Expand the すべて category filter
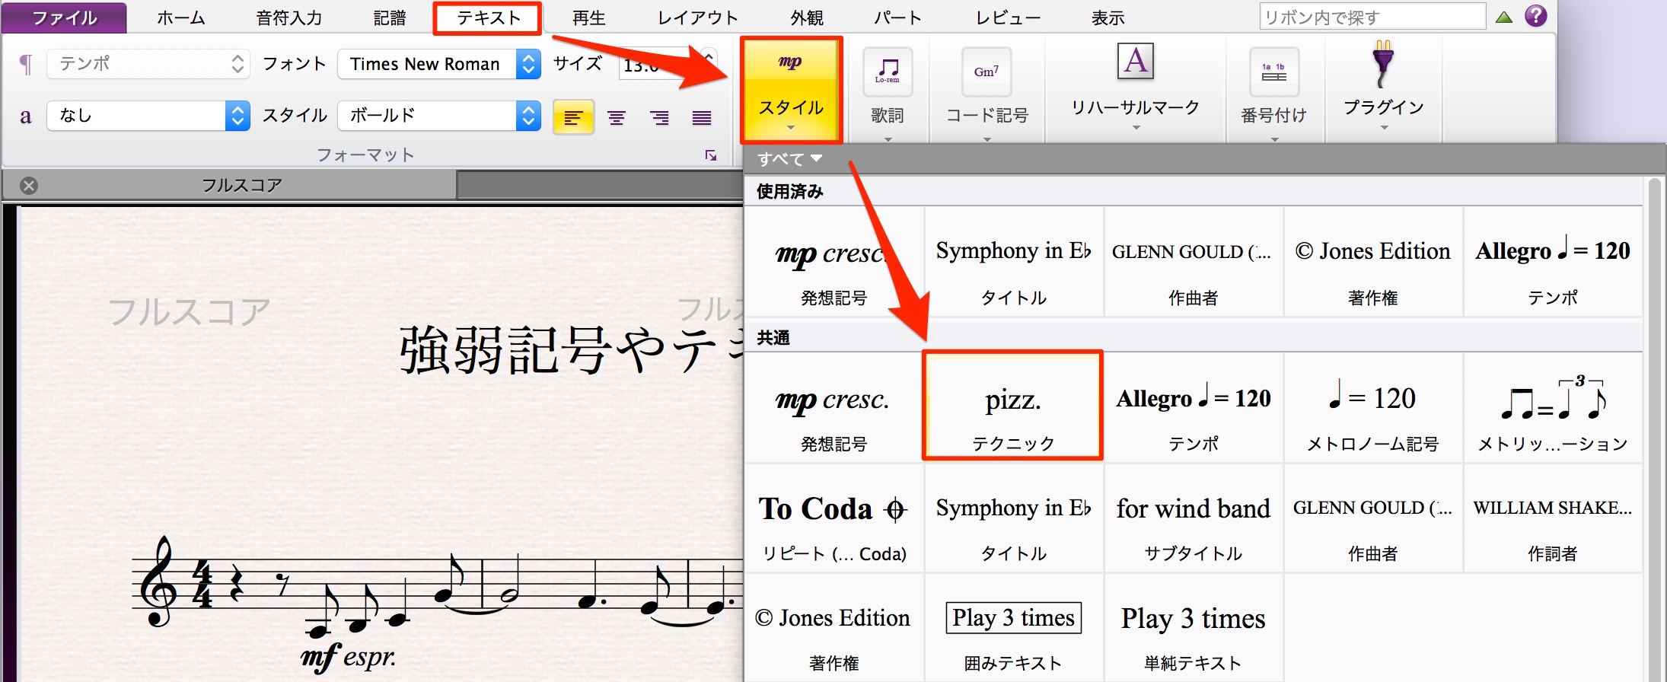 789,159
